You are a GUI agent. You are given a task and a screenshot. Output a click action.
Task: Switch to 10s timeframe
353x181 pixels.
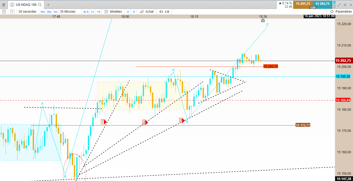[42, 12]
